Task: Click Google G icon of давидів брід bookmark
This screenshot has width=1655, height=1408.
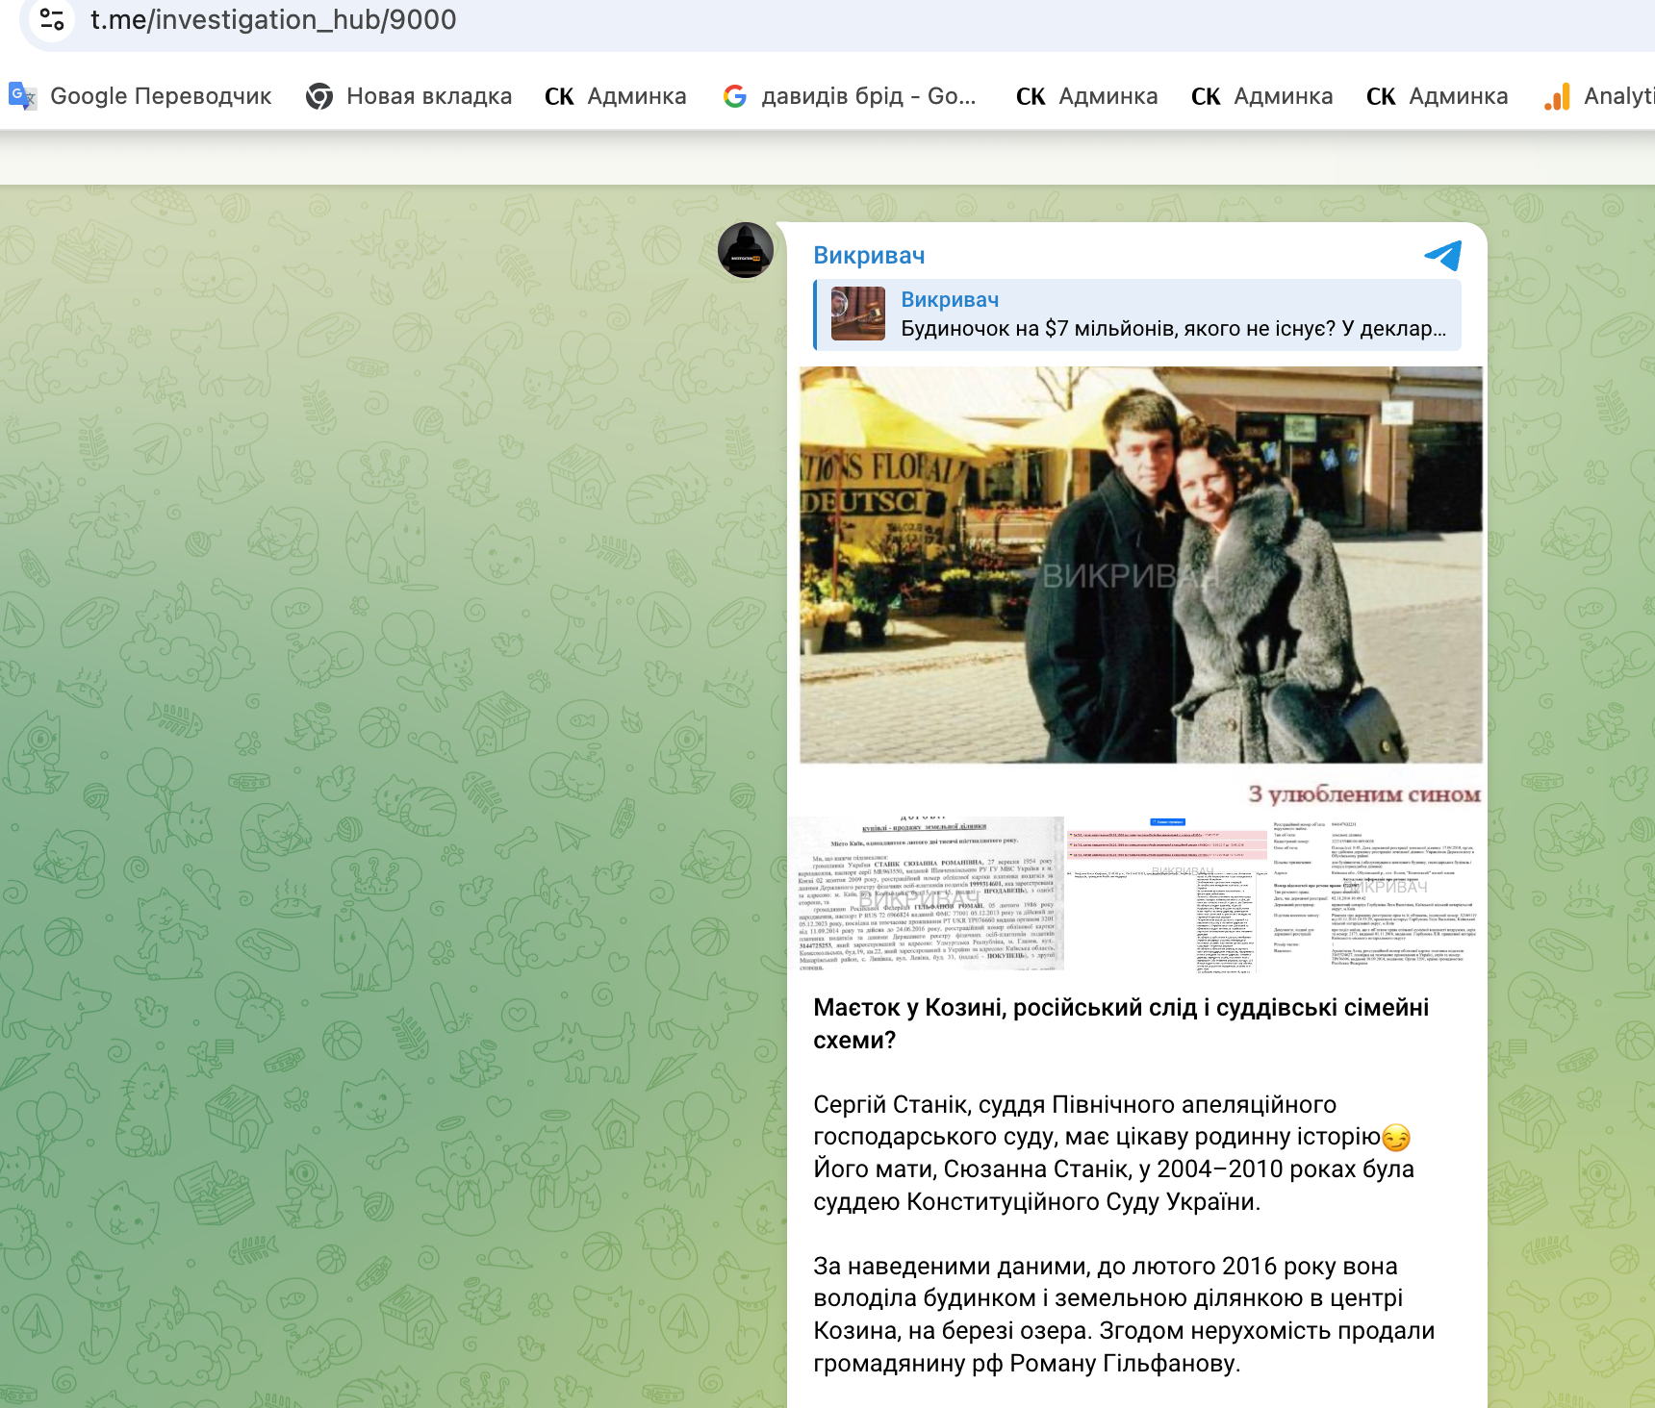Action: click(735, 96)
